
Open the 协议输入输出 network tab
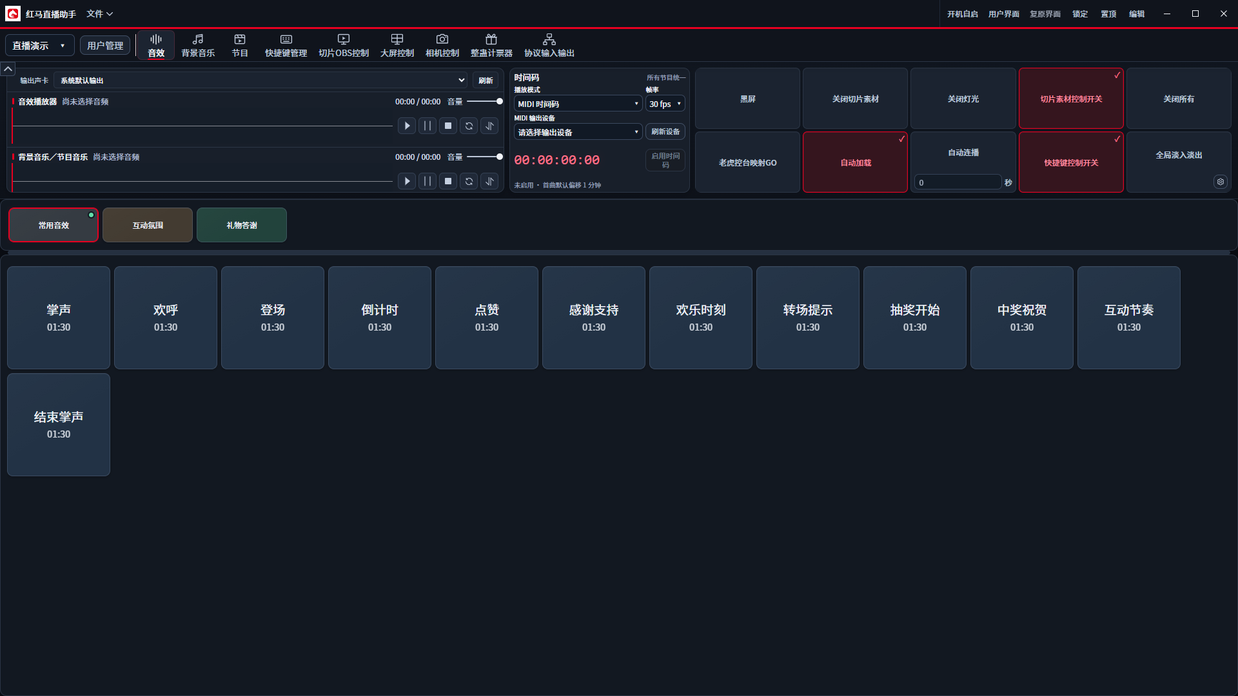coord(549,46)
